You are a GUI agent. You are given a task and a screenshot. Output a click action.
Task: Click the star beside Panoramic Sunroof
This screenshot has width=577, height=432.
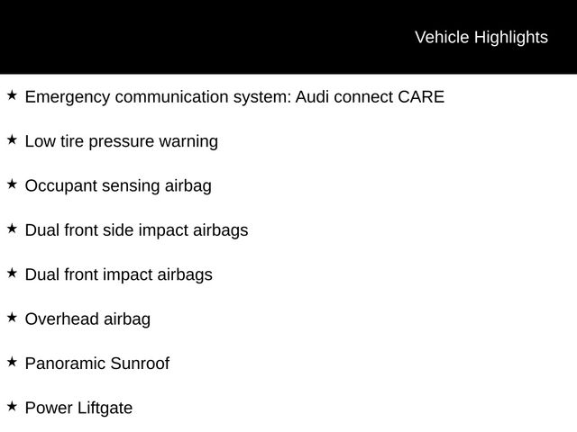pyautogui.click(x=11, y=362)
